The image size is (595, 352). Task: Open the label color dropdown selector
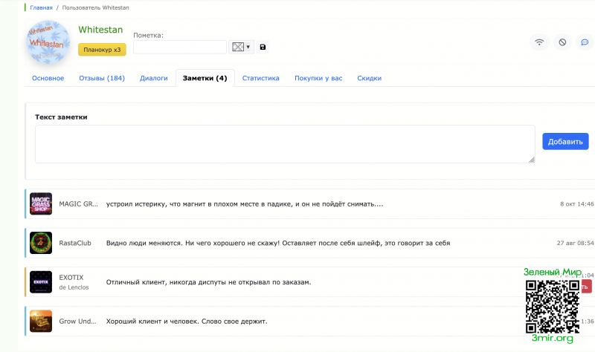[242, 47]
